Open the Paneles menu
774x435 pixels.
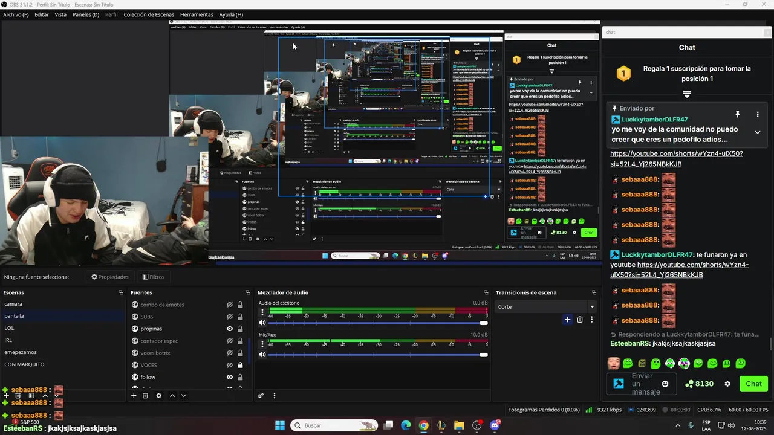86,14
